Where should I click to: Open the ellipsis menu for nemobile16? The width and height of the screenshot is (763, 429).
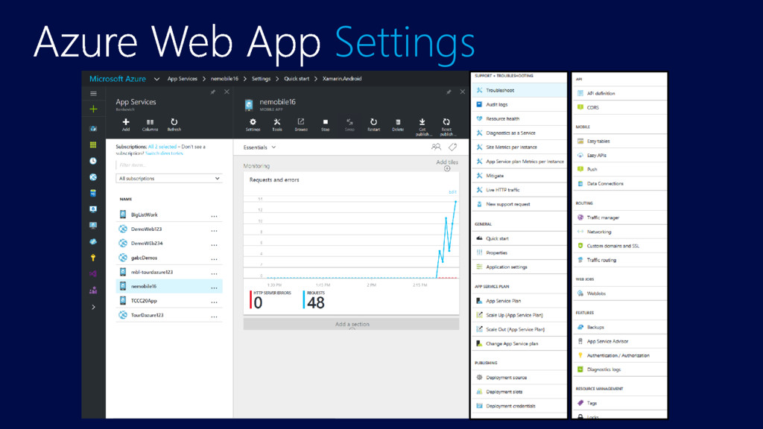[x=214, y=287]
